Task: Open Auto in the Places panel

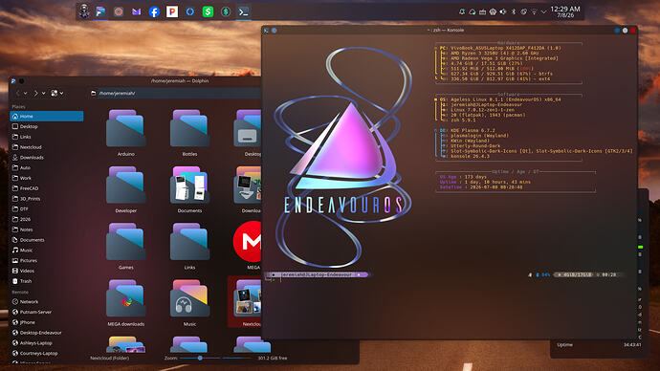Action: [46, 167]
